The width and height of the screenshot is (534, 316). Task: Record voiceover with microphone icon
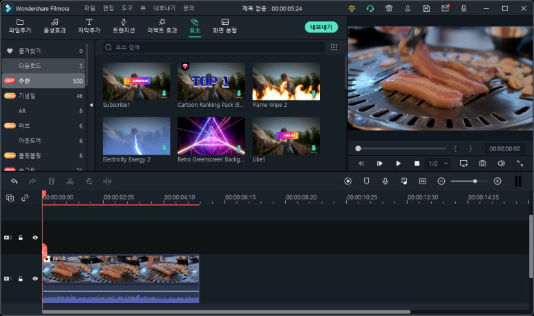click(x=385, y=181)
